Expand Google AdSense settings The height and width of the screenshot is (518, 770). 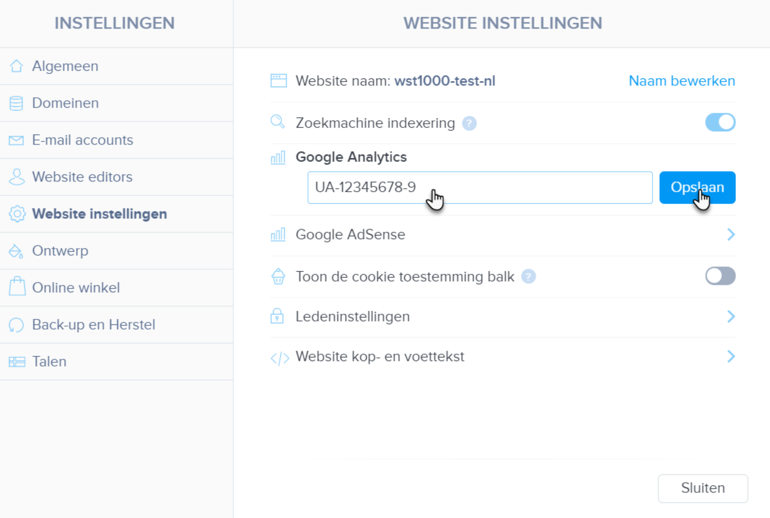pos(731,235)
